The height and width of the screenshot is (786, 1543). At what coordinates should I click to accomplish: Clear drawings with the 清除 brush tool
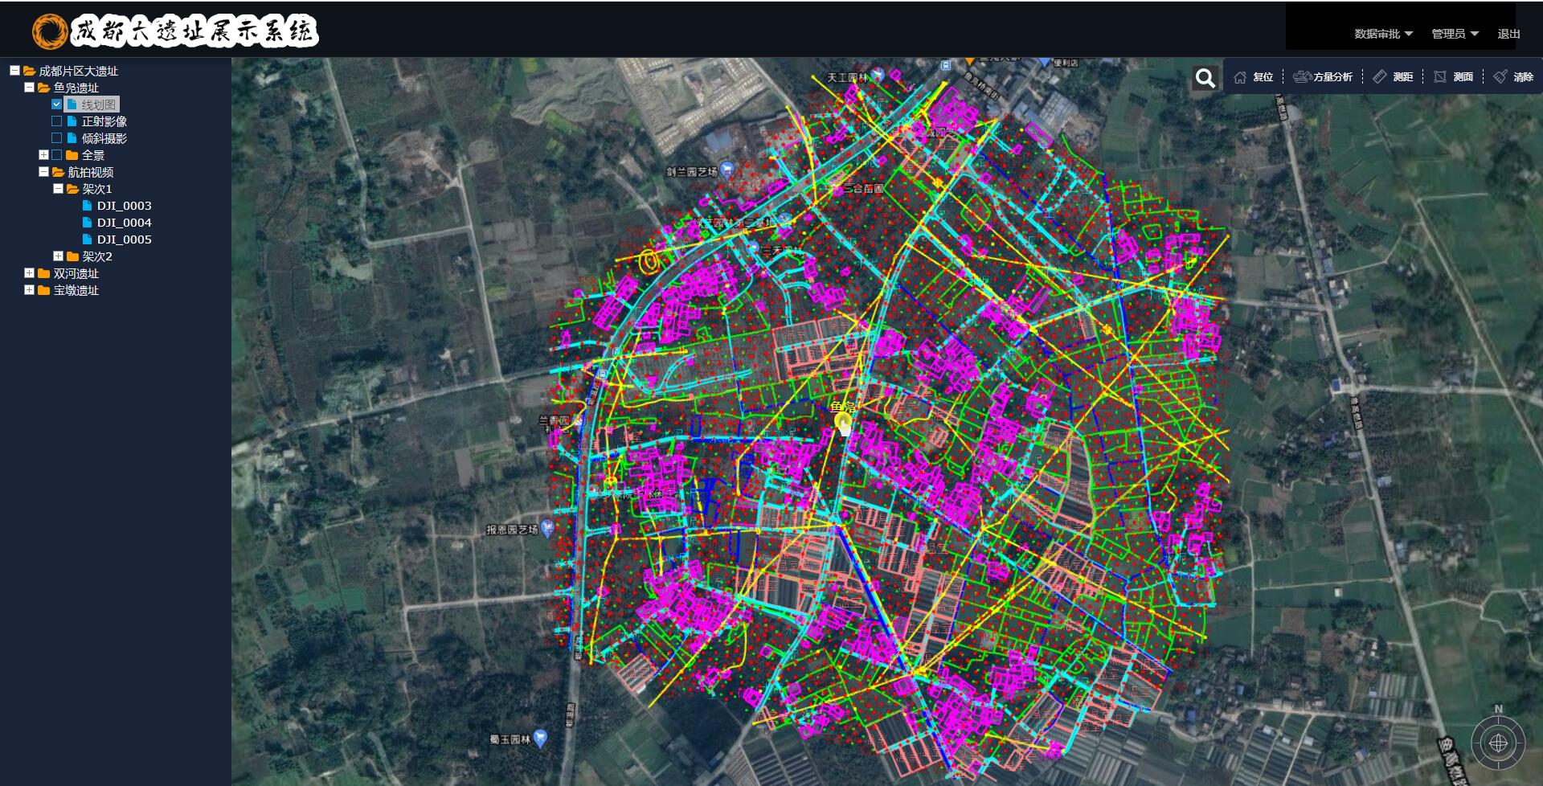(1513, 77)
